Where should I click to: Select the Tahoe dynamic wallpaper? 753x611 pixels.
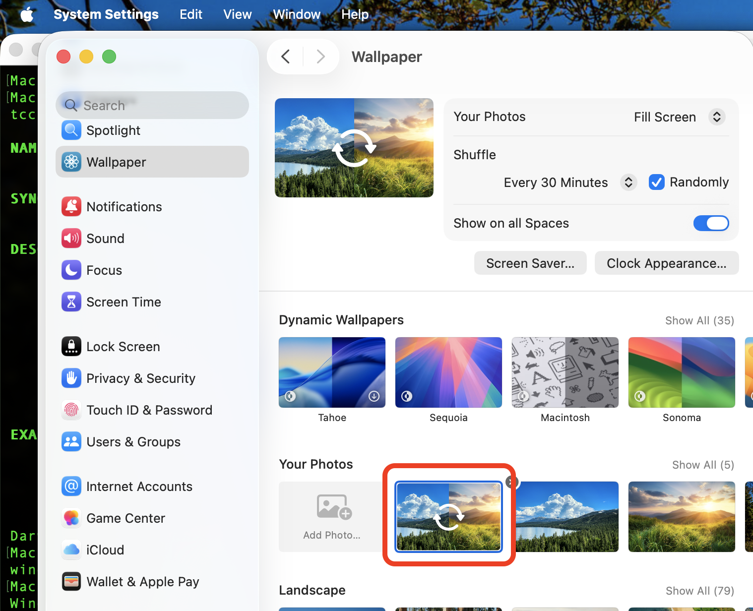pyautogui.click(x=332, y=372)
